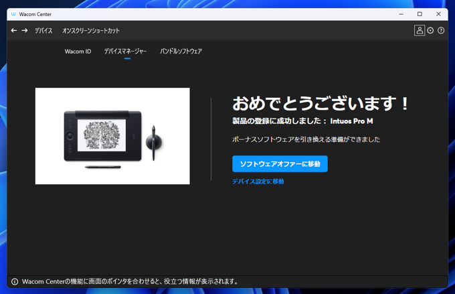Go forward with the right arrow
Viewport: 455px width, 294px height.
tap(25, 31)
